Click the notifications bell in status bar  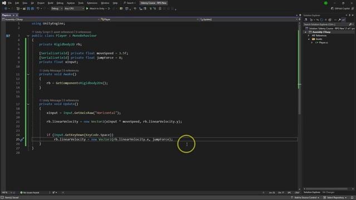352,198
